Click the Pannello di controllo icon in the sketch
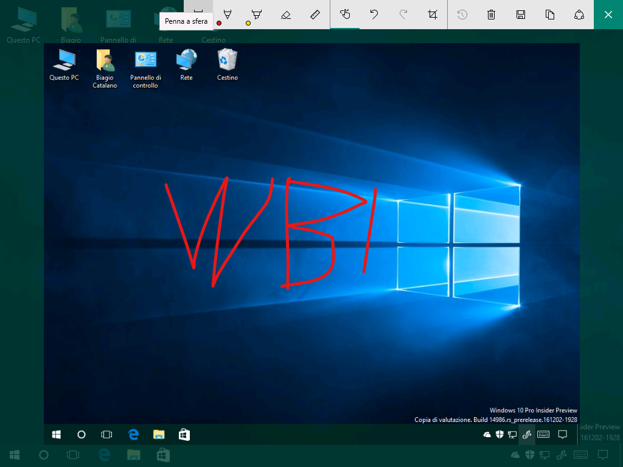The width and height of the screenshot is (623, 467). pos(145,69)
